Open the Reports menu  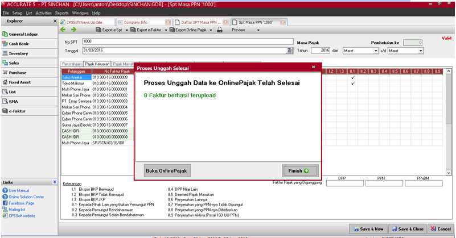coord(61,12)
